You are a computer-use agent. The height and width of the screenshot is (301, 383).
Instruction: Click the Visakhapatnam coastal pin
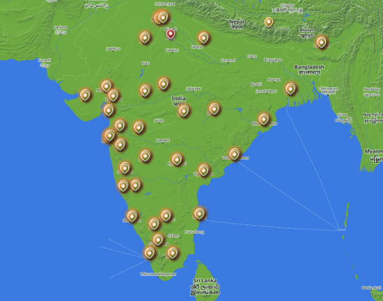(x=234, y=154)
